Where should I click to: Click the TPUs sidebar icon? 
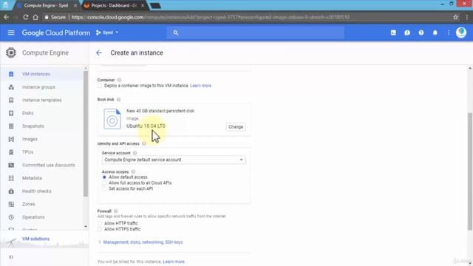tap(11, 152)
